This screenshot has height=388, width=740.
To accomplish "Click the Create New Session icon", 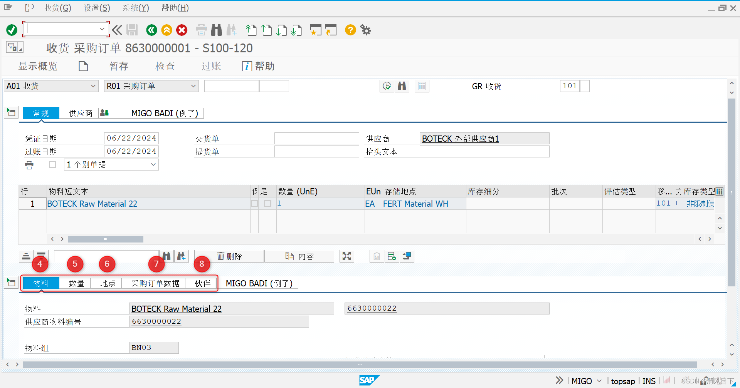I will 316,30.
